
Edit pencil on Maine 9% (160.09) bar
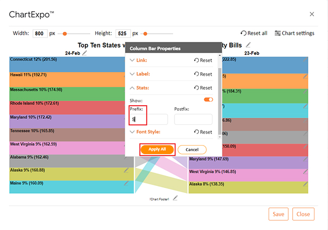click(126, 183)
